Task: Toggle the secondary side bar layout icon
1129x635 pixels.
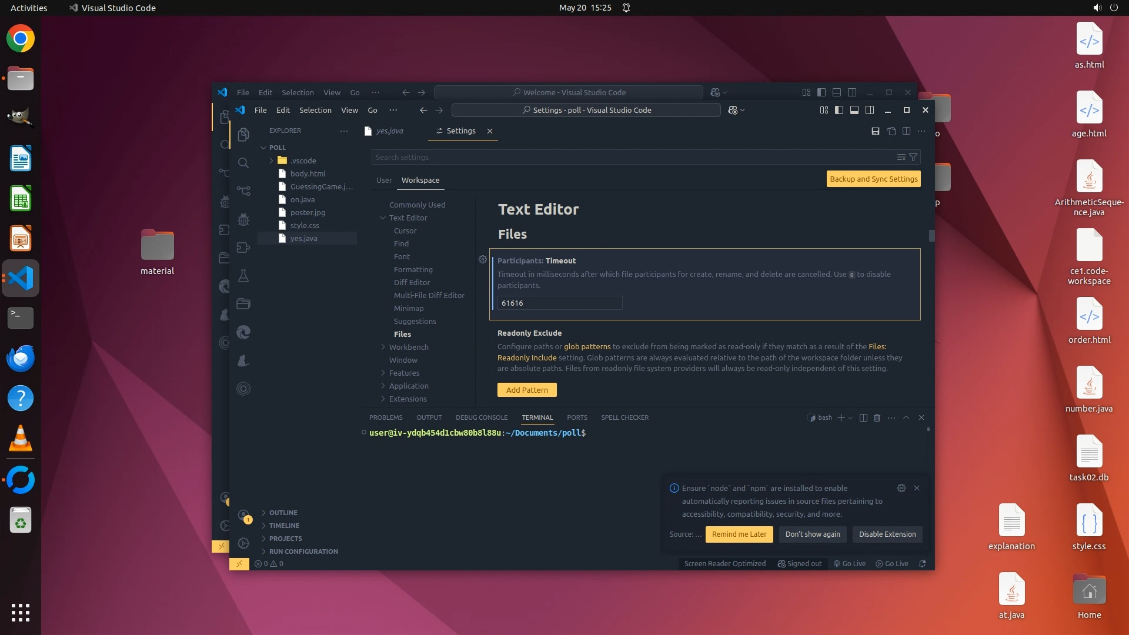Action: (870, 110)
